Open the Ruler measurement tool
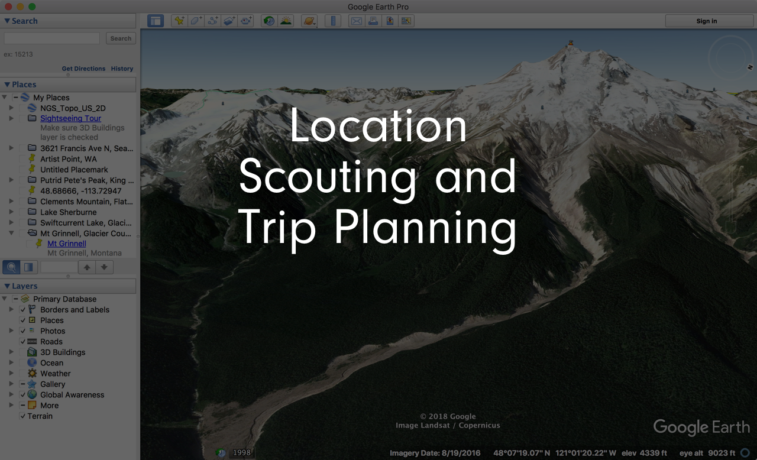This screenshot has height=460, width=757. (333, 21)
